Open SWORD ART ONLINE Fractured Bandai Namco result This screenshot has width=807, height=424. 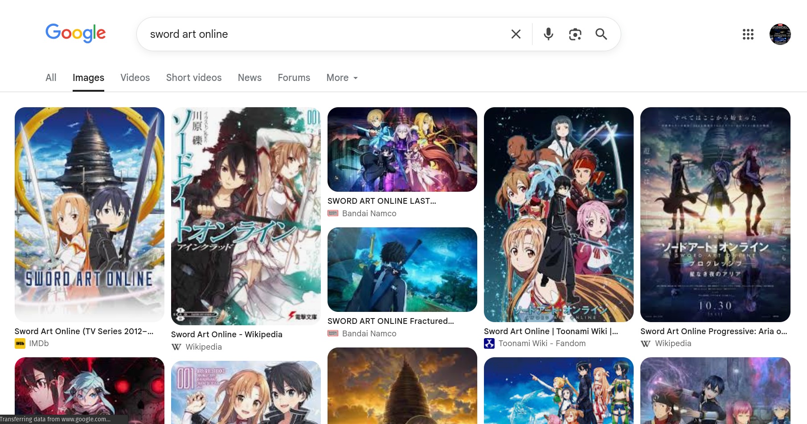(391, 321)
